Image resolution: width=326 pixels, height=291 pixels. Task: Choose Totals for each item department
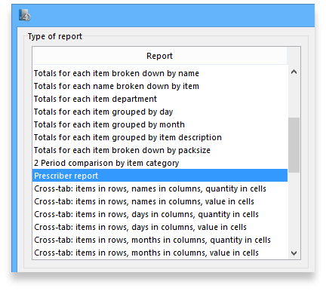[160, 99]
